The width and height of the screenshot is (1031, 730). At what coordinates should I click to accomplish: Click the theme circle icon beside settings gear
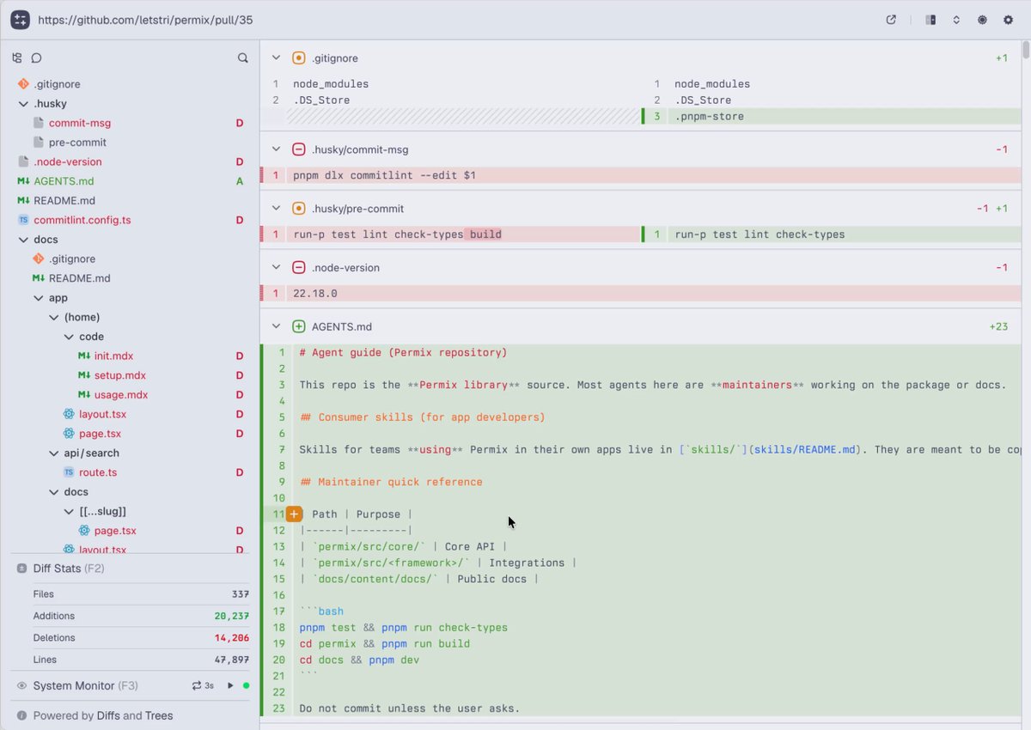pyautogui.click(x=982, y=20)
